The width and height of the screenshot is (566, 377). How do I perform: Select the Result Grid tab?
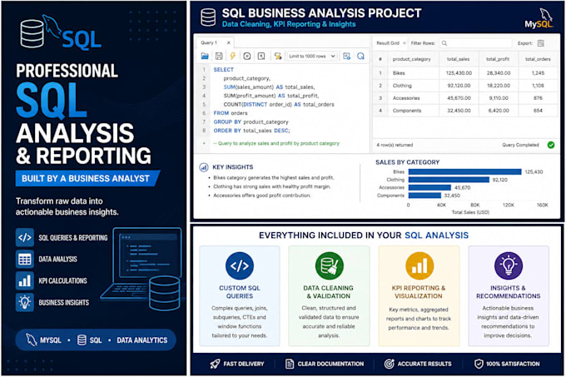click(388, 43)
